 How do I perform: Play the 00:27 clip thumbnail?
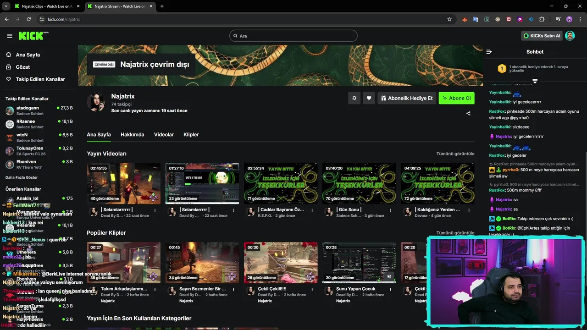tap(124, 263)
